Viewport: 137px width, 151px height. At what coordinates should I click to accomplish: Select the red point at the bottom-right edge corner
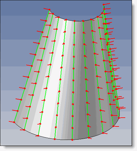coord(119,118)
